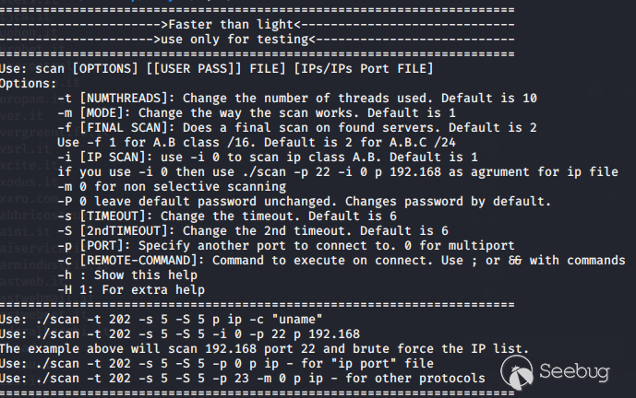The height and width of the screenshot is (398, 636).
Task: Select the -S [2ndTIMEOUT] option line
Action: point(253,230)
